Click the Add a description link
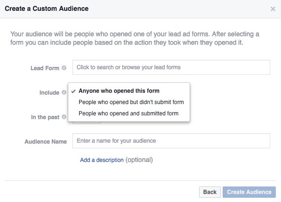Image resolution: width=281 pixels, height=202 pixels. (102, 160)
